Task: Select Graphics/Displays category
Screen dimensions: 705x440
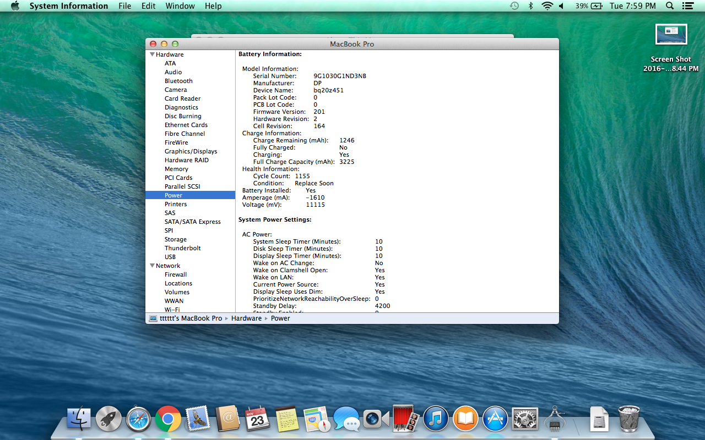Action: [190, 151]
